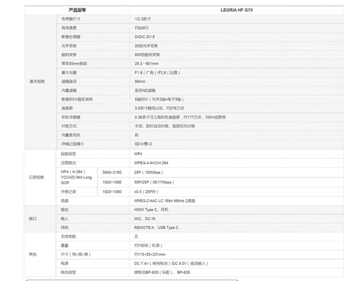Image resolution: width=361 pixels, height=281 pixels.
Task: Select the 约115×83×231mm dimensions cell
Action: [x=236, y=254]
